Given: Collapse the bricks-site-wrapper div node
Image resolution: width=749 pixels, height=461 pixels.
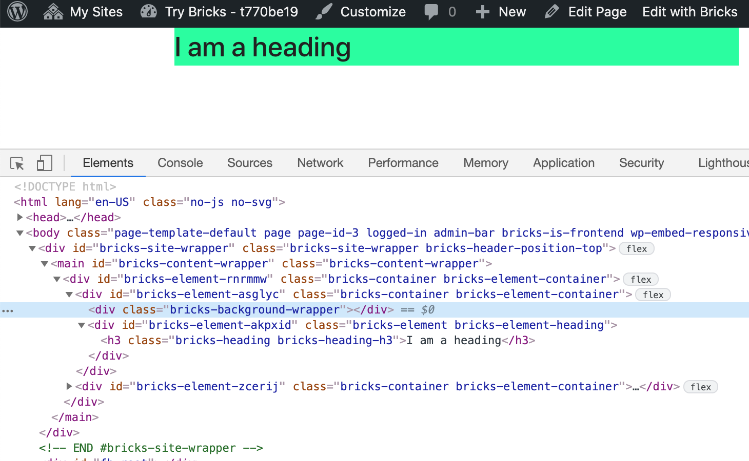Looking at the screenshot, I should coord(32,248).
